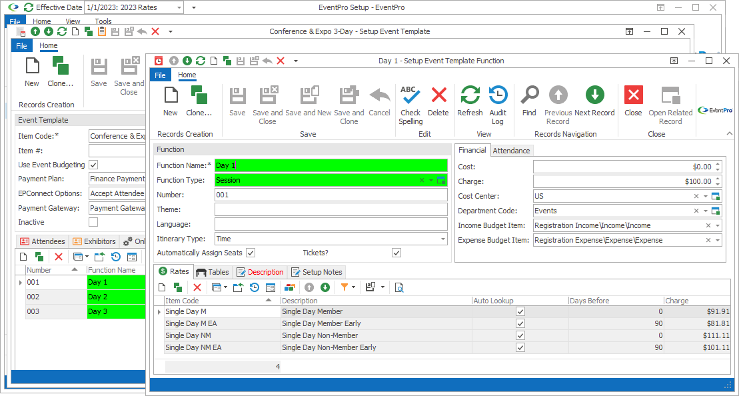The width and height of the screenshot is (739, 396).
Task: Click Refresh in the View ribbon group
Action: coord(470,101)
